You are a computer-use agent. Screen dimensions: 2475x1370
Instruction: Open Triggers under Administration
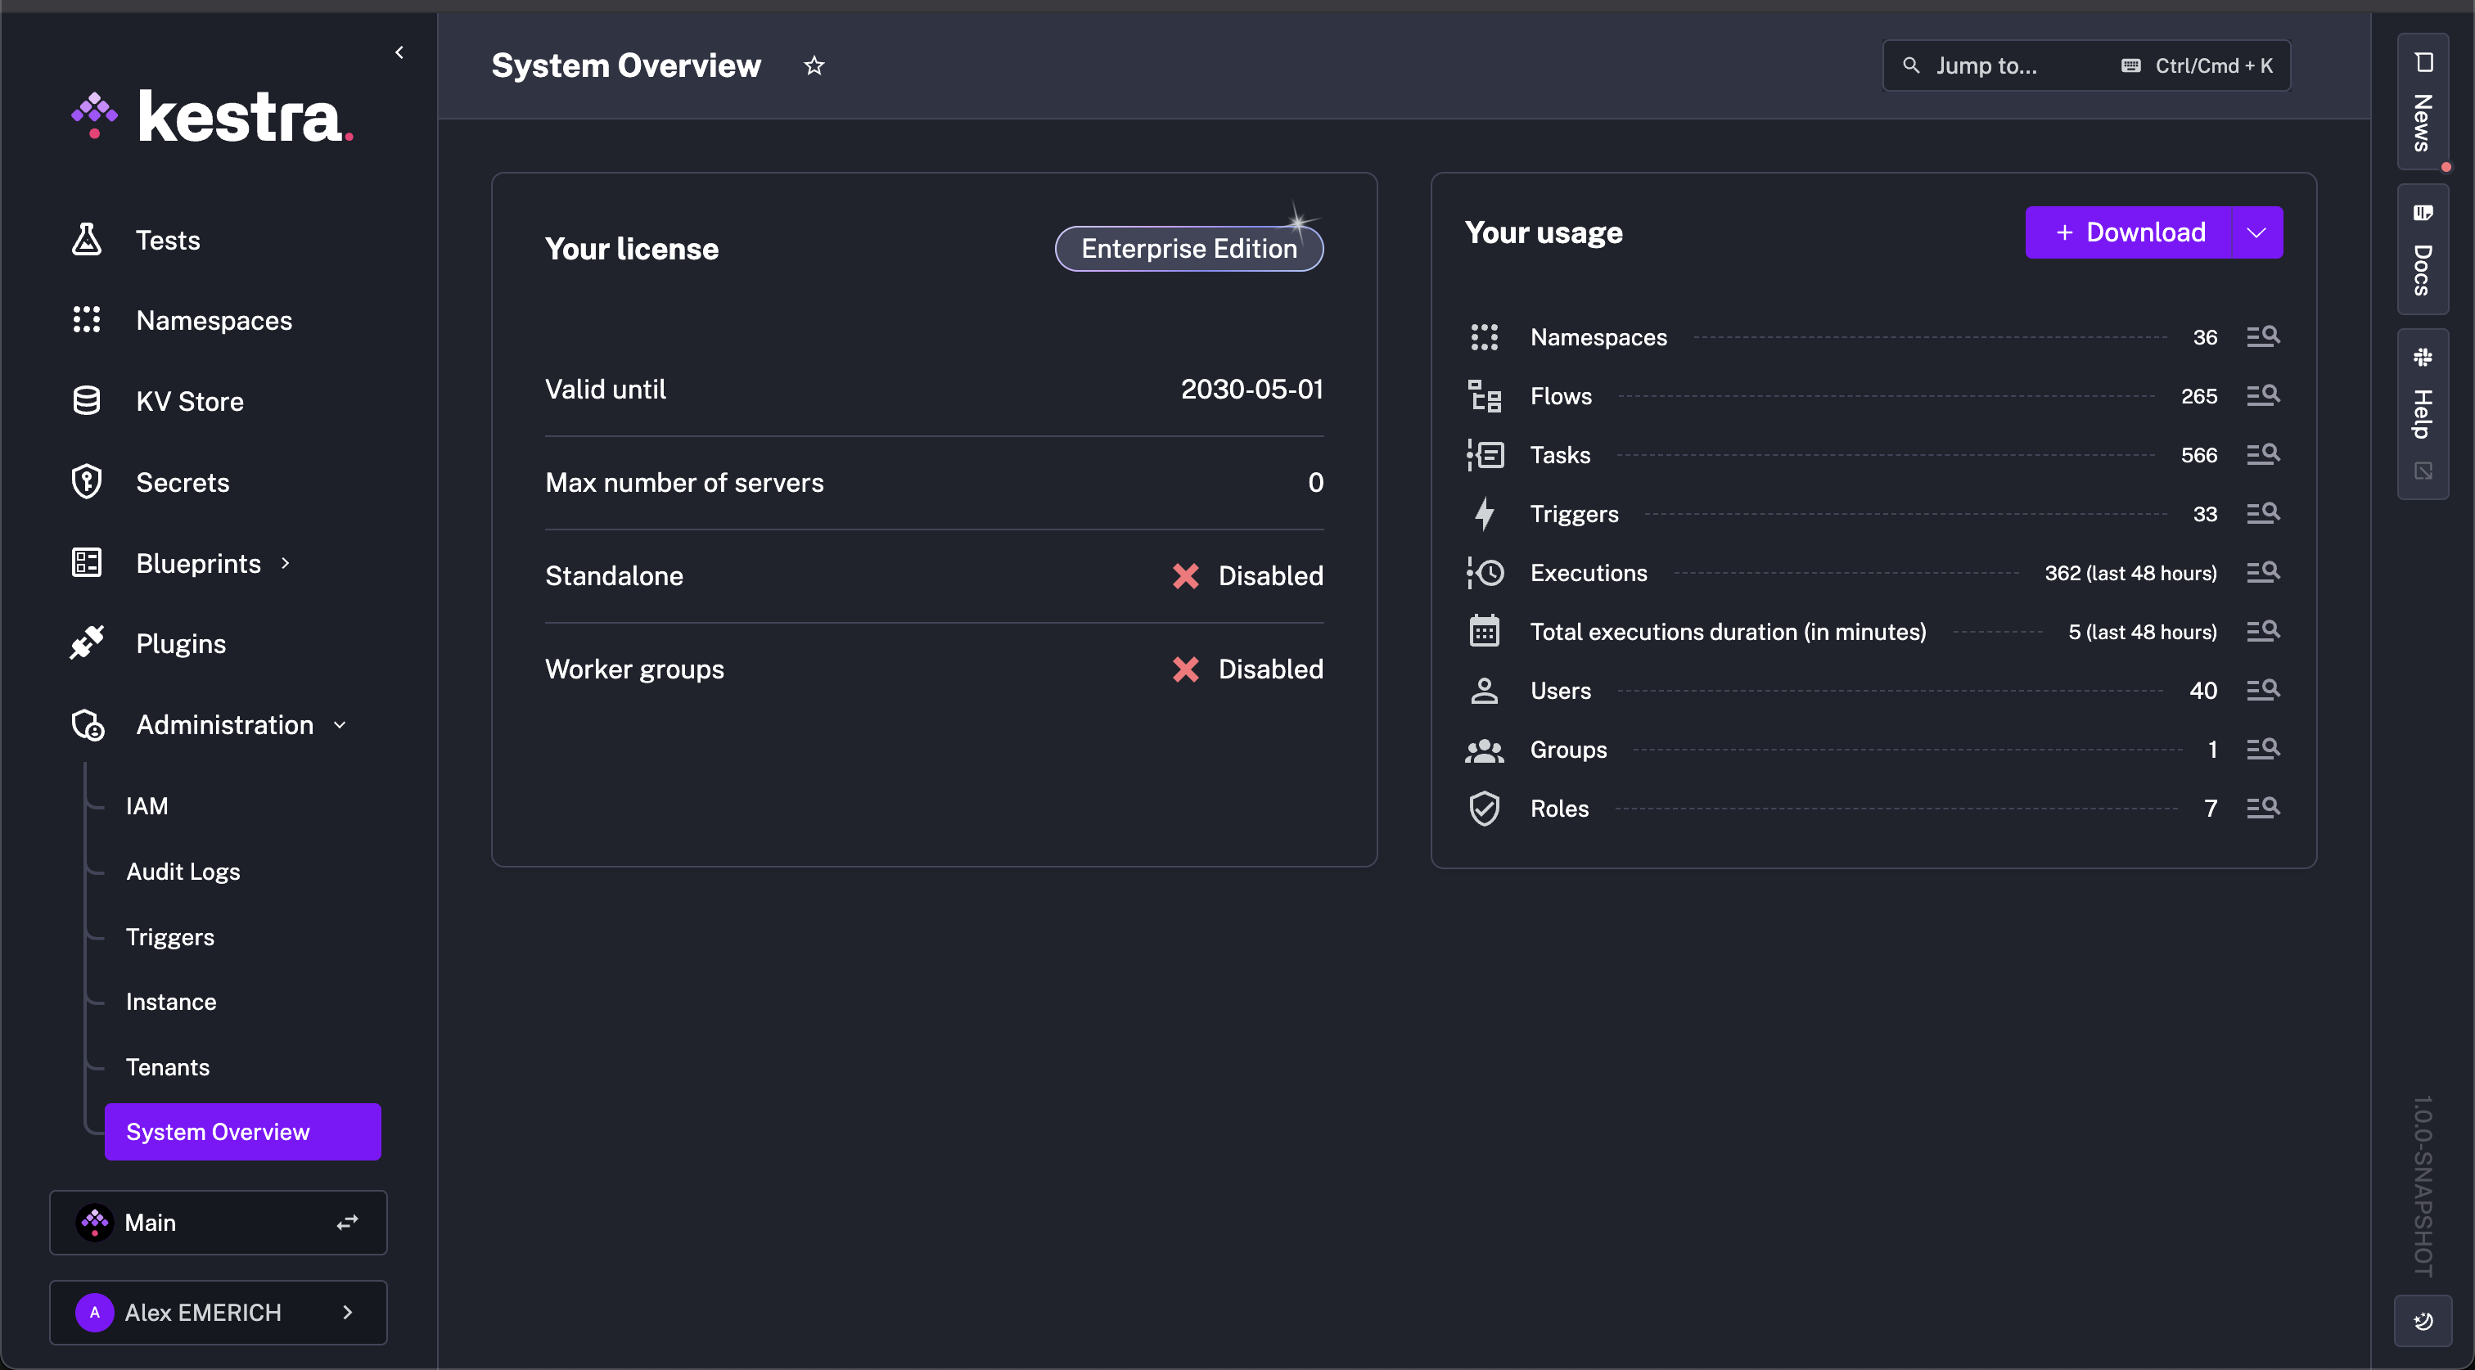point(170,937)
